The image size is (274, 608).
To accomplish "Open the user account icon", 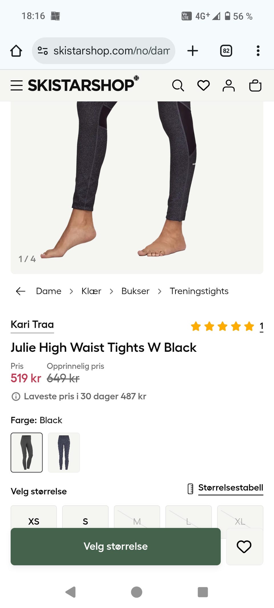I will pyautogui.click(x=229, y=86).
